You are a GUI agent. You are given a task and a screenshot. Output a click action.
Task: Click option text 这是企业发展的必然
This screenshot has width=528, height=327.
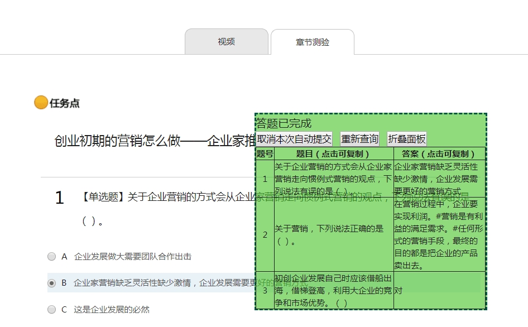point(112,310)
